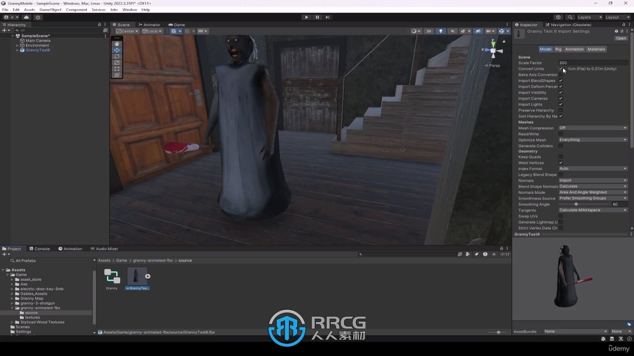The width and height of the screenshot is (634, 356).
Task: Open the Inspector presets icon
Action: [622, 31]
